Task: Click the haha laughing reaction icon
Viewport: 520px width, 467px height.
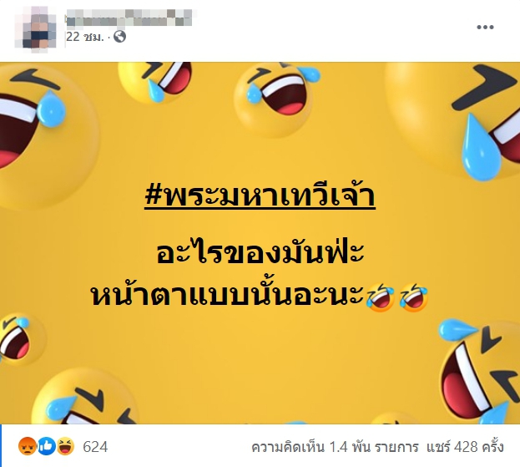Action: 65,446
